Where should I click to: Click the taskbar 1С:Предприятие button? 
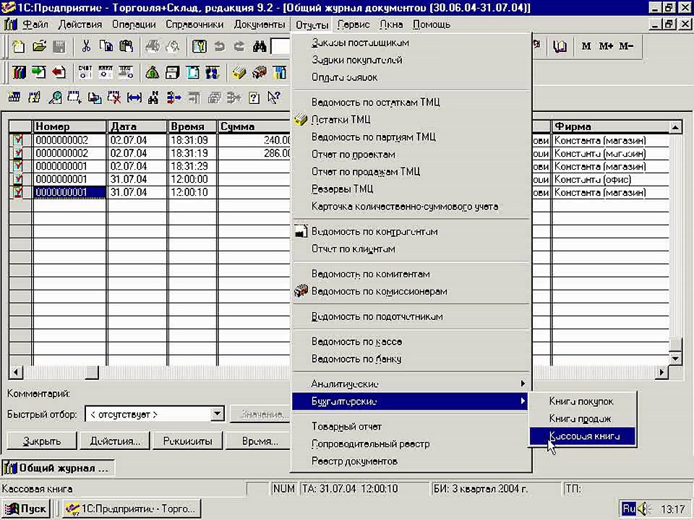132,509
